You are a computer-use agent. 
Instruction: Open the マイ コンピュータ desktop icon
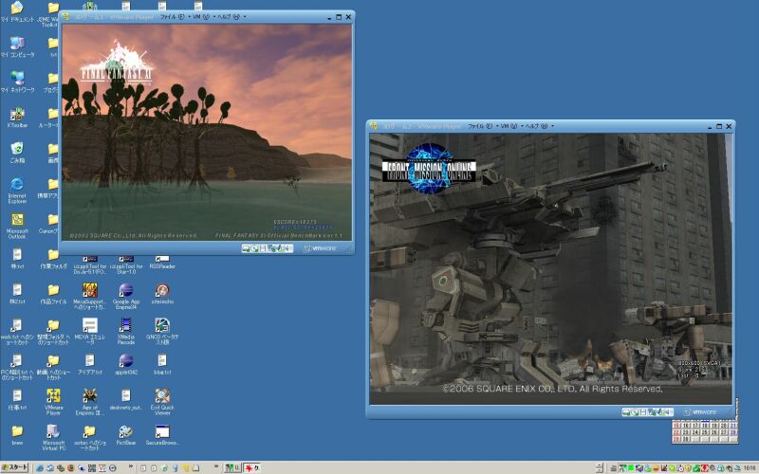click(17, 47)
